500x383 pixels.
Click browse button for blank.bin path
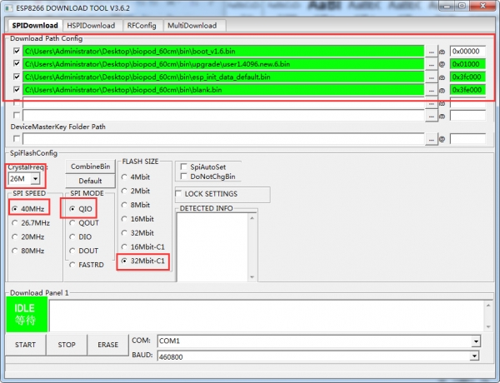pyautogui.click(x=431, y=90)
